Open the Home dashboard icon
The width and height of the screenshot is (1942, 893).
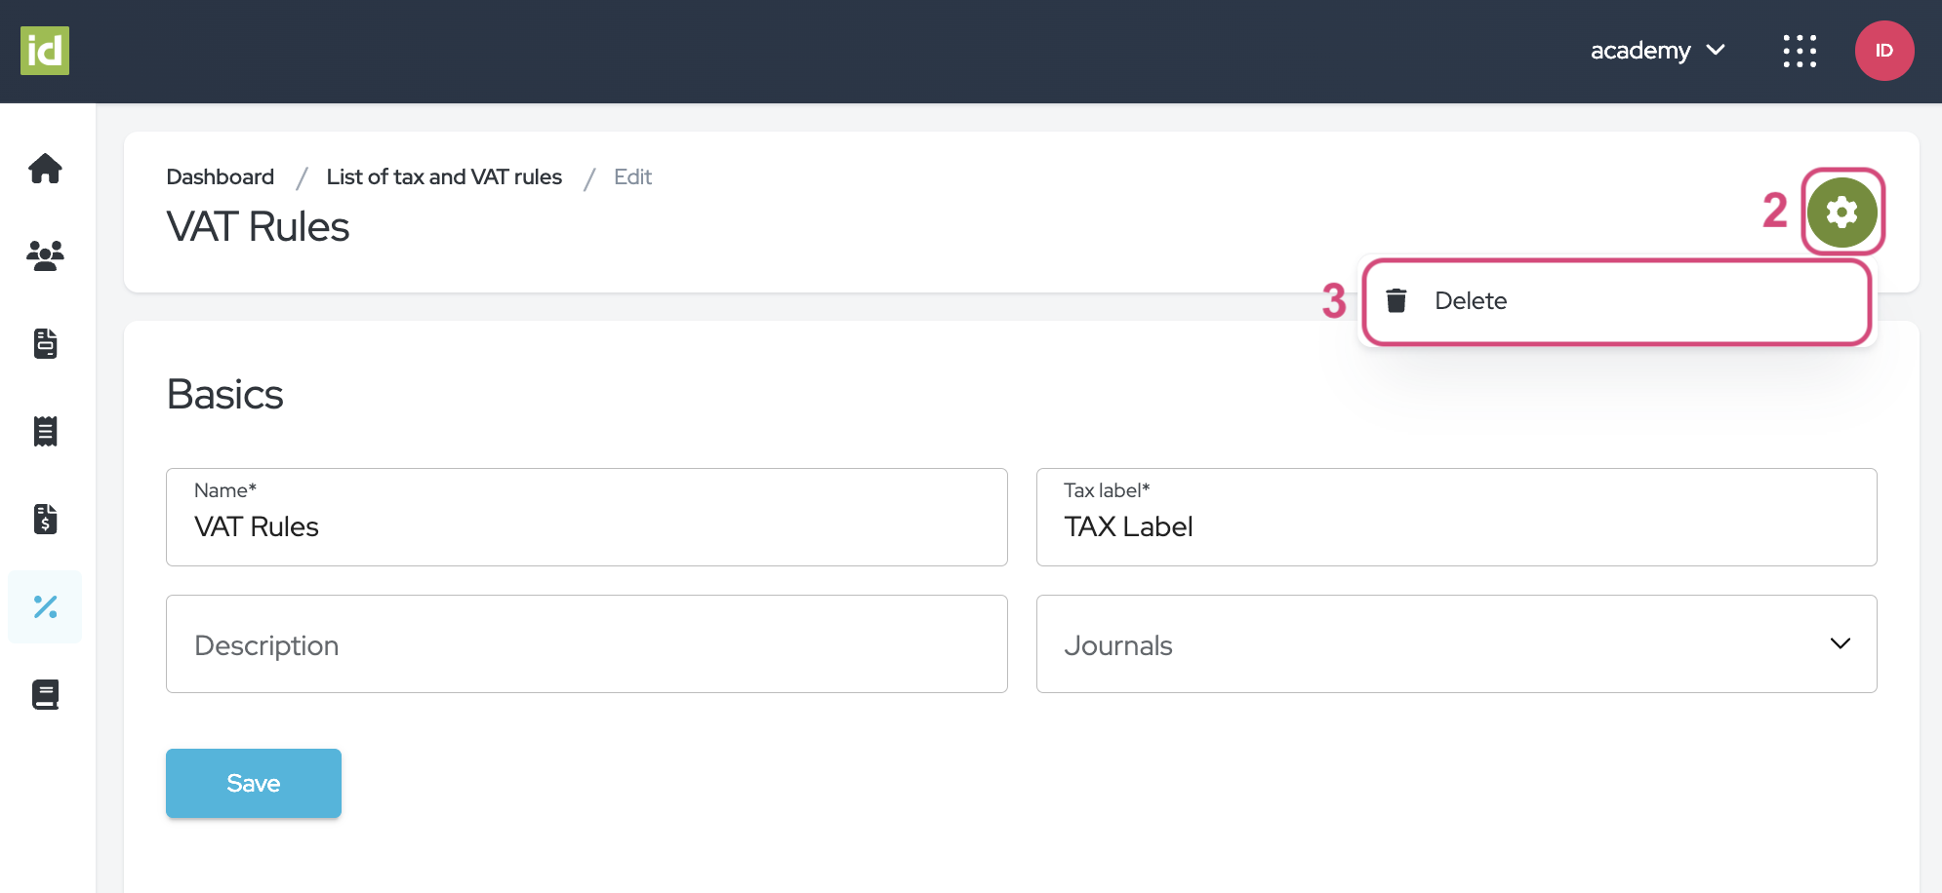pyautogui.click(x=45, y=169)
